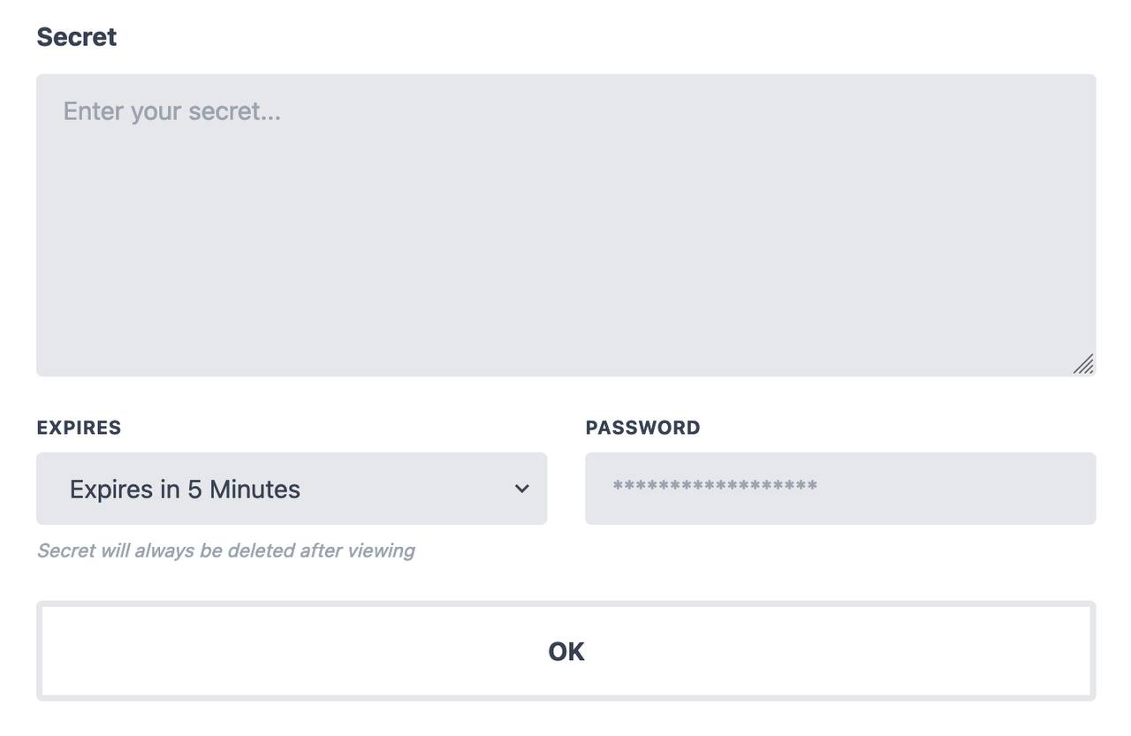
Task: Click the Secret heading label
Action: pyautogui.click(x=76, y=37)
